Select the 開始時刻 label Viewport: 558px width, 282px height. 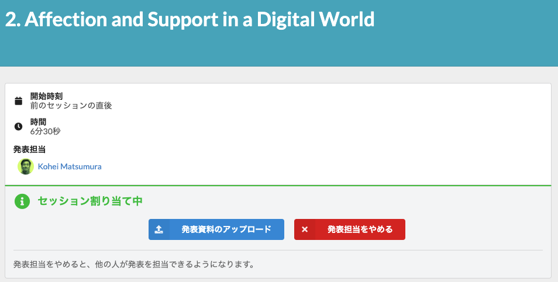(x=46, y=96)
